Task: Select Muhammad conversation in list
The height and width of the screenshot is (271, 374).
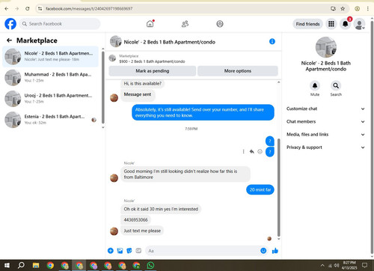Action: click(51, 77)
